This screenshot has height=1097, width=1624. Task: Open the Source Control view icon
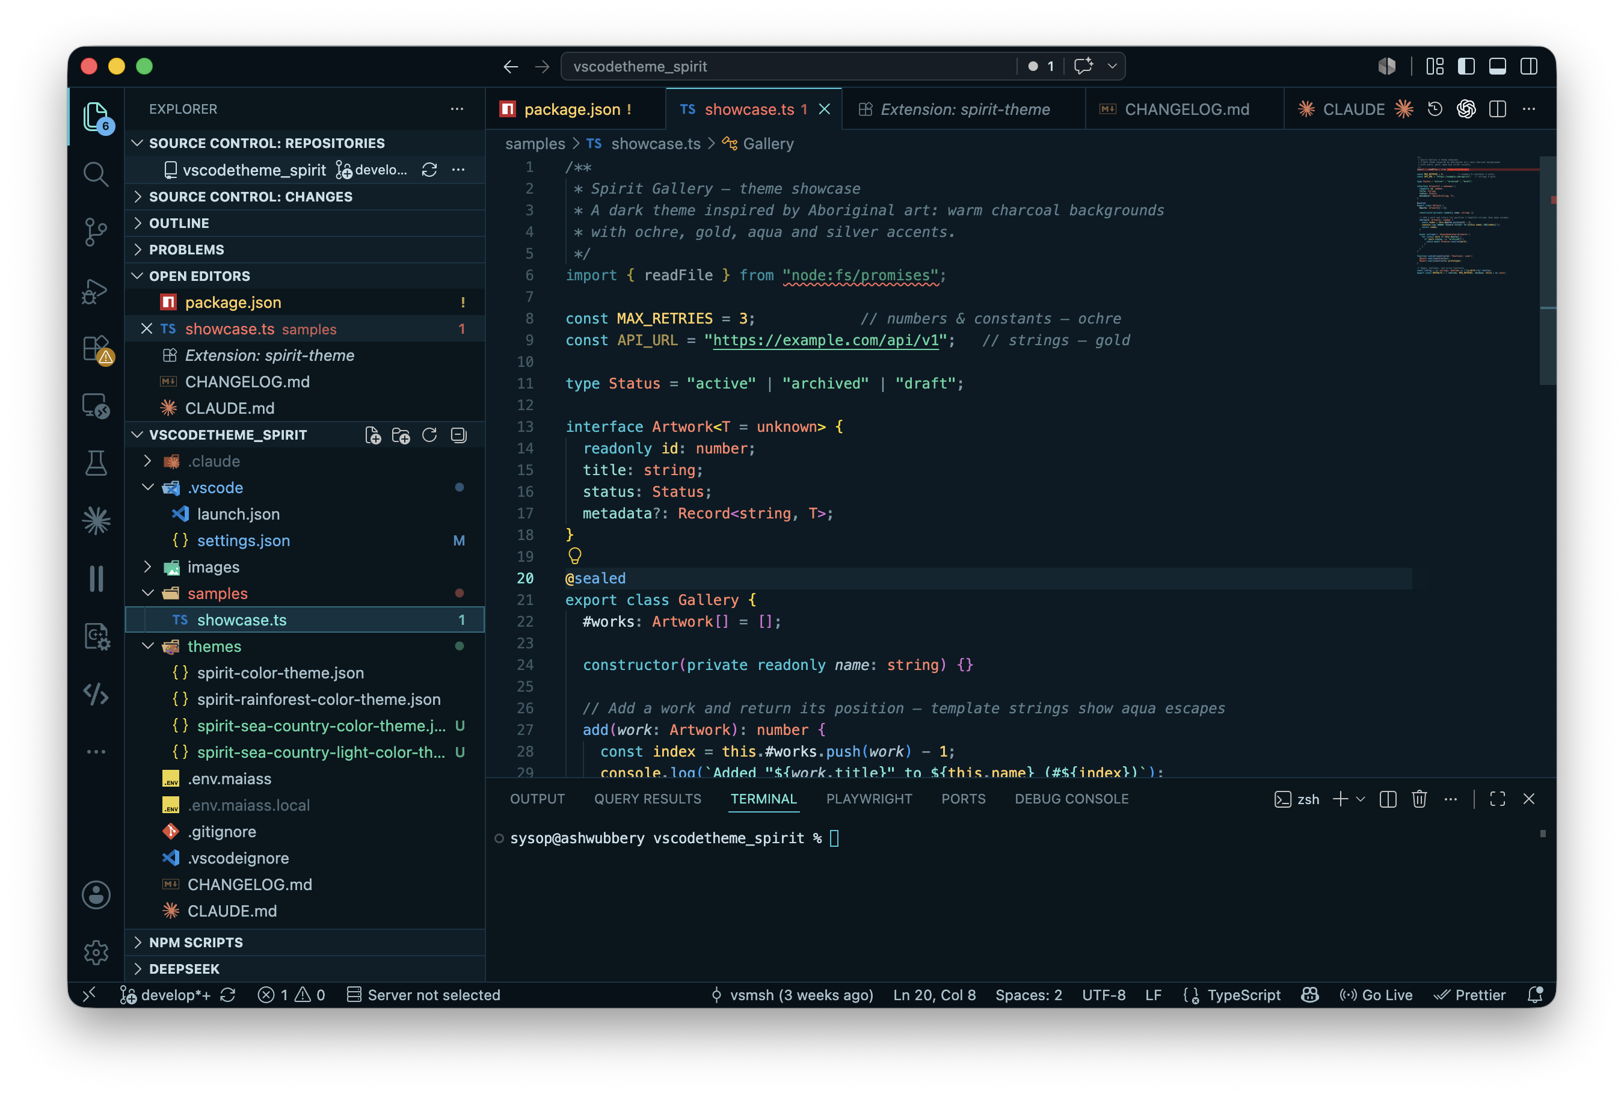(96, 232)
